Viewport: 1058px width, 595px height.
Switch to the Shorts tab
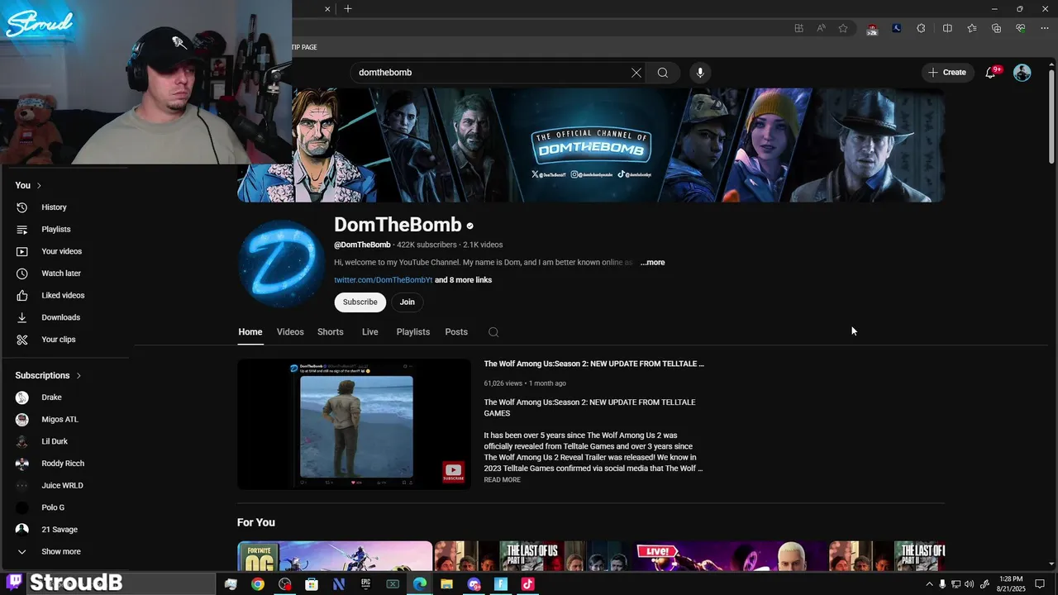tap(331, 332)
